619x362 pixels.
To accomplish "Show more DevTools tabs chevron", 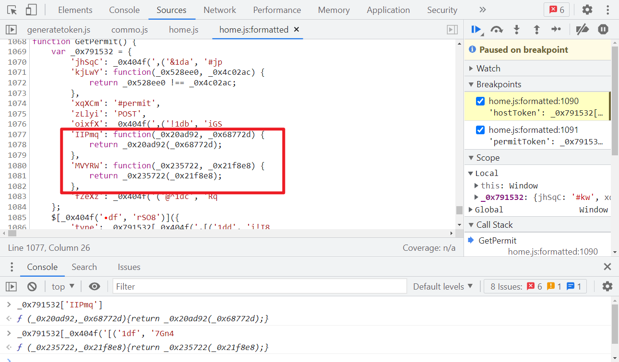I will [483, 10].
